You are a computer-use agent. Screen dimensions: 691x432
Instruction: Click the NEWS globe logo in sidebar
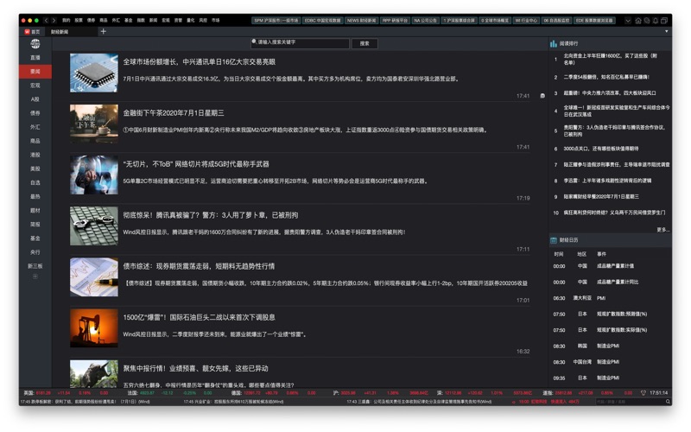[35, 44]
